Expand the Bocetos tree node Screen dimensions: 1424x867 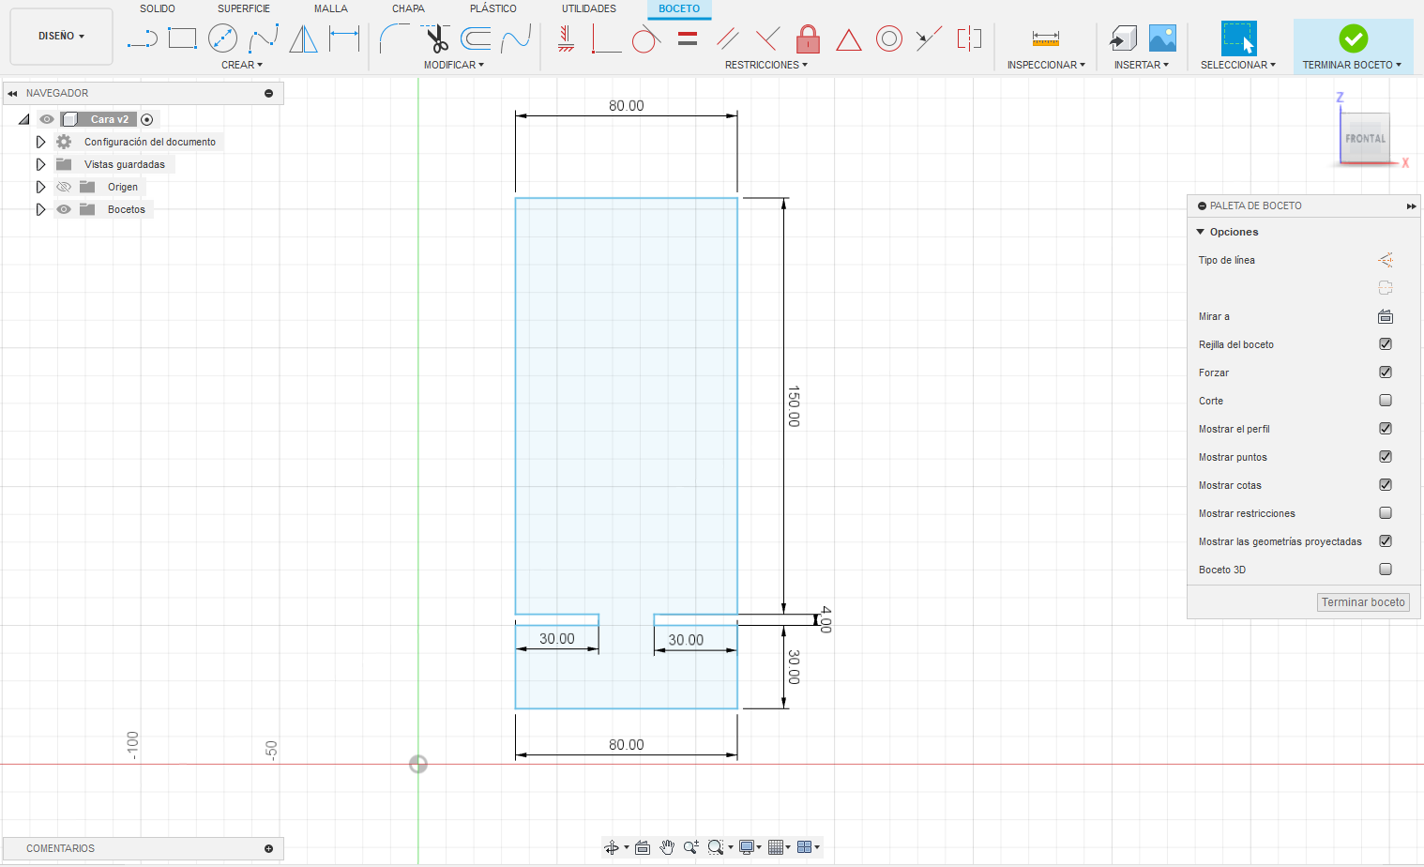pos(40,209)
